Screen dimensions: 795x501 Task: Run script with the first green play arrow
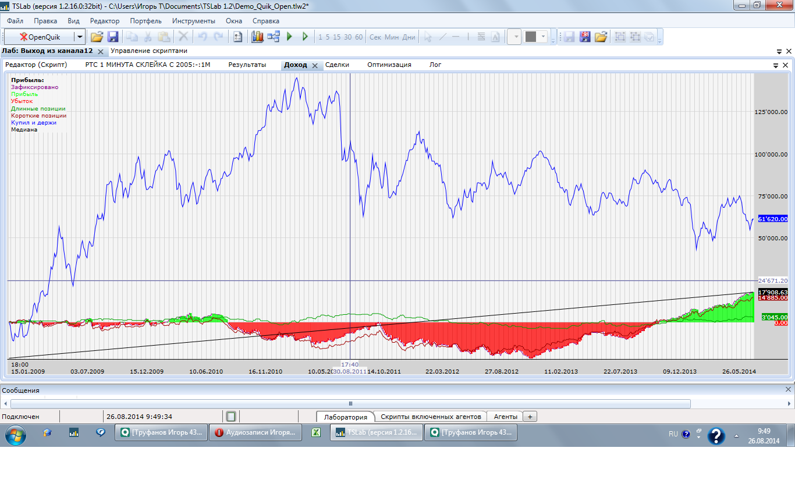coord(290,37)
